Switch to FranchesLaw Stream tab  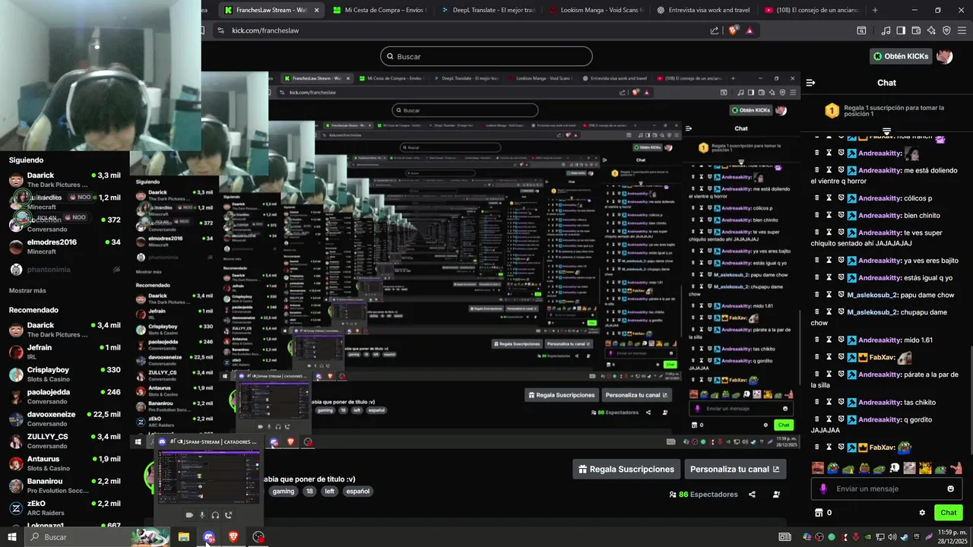[270, 10]
